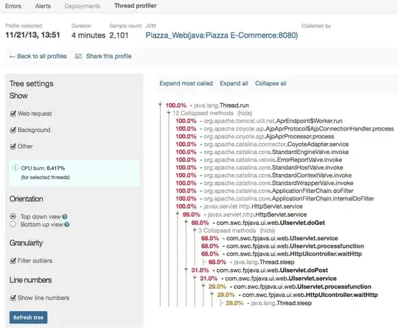Click the share icon before Share this profile
This screenshot has width=398, height=328.
pos(78,56)
